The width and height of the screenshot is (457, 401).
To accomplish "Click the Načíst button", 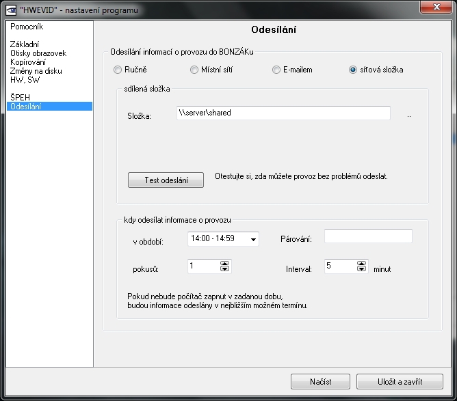I will point(320,381).
